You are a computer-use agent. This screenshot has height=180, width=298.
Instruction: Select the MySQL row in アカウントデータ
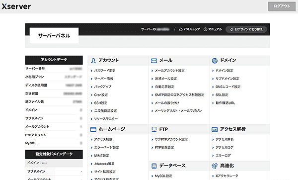point(54,143)
